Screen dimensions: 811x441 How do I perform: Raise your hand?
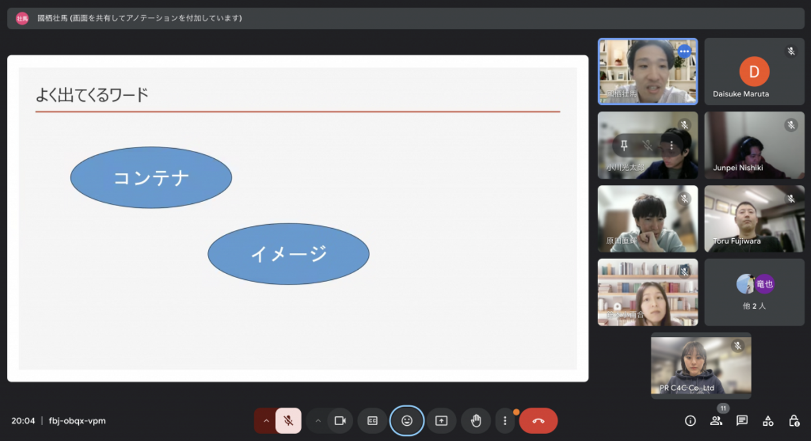476,421
